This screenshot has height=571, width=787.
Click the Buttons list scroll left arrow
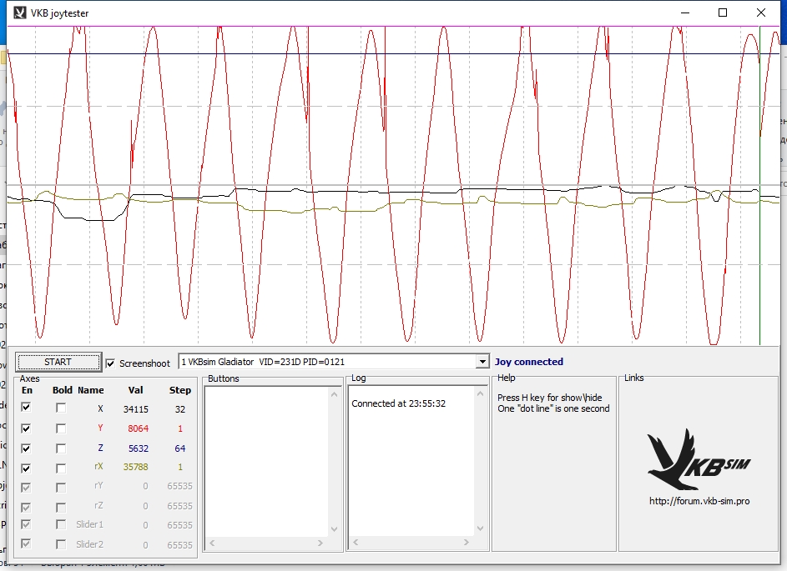click(x=212, y=543)
